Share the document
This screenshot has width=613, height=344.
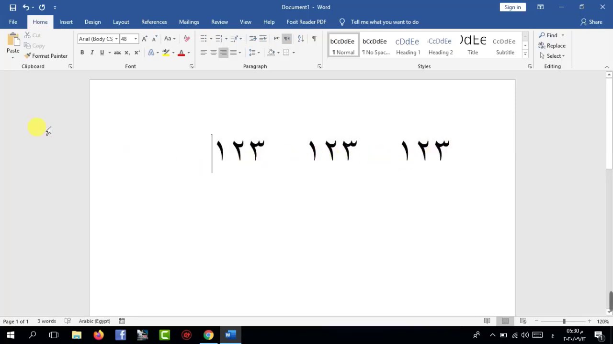point(591,22)
